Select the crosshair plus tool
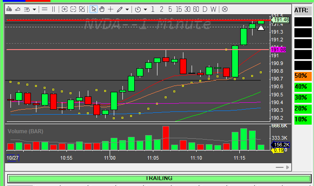The image size is (314, 186). (111, 9)
